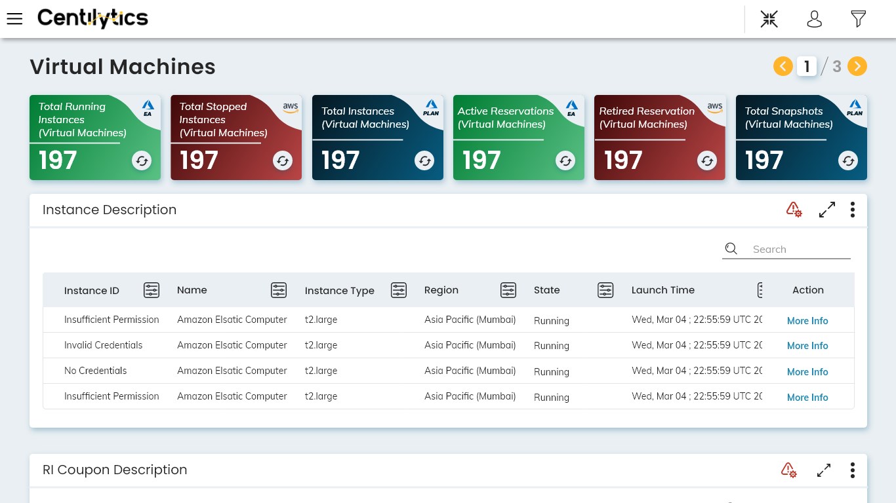The image size is (896, 503).
Task: Refresh the Total Instances card
Action: coord(424,160)
